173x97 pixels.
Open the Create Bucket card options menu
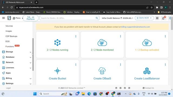click(76, 65)
